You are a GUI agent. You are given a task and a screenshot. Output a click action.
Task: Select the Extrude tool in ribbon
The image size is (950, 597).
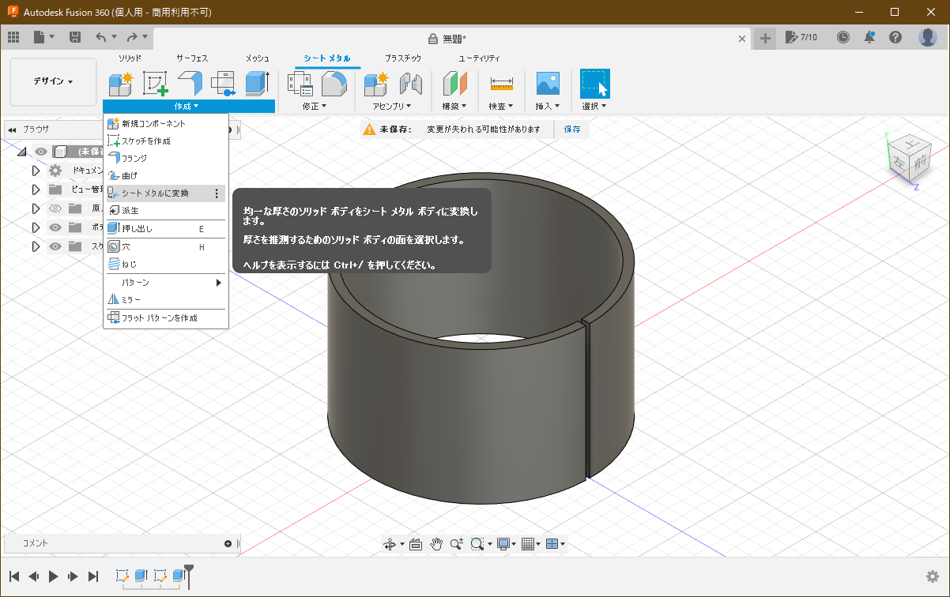pyautogui.click(x=258, y=83)
